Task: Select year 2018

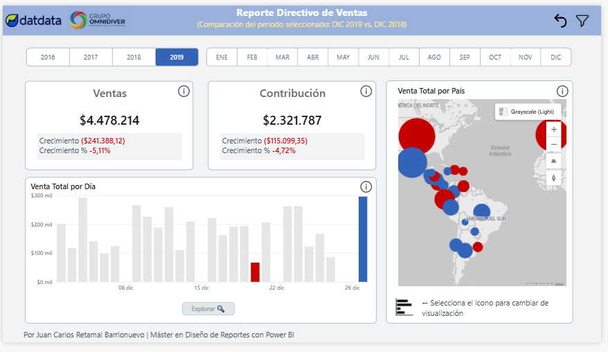Action: click(134, 57)
